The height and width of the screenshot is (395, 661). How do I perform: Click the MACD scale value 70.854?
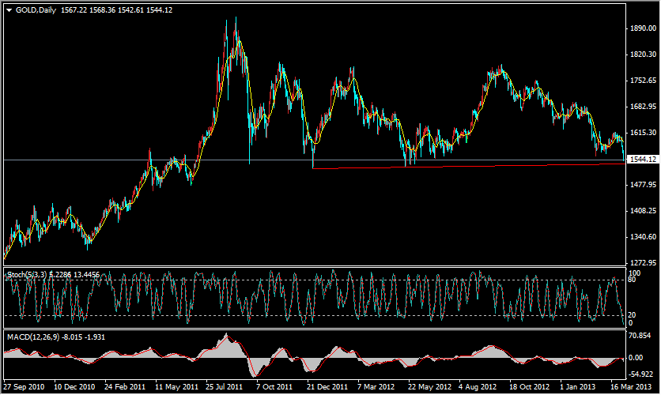(640, 336)
